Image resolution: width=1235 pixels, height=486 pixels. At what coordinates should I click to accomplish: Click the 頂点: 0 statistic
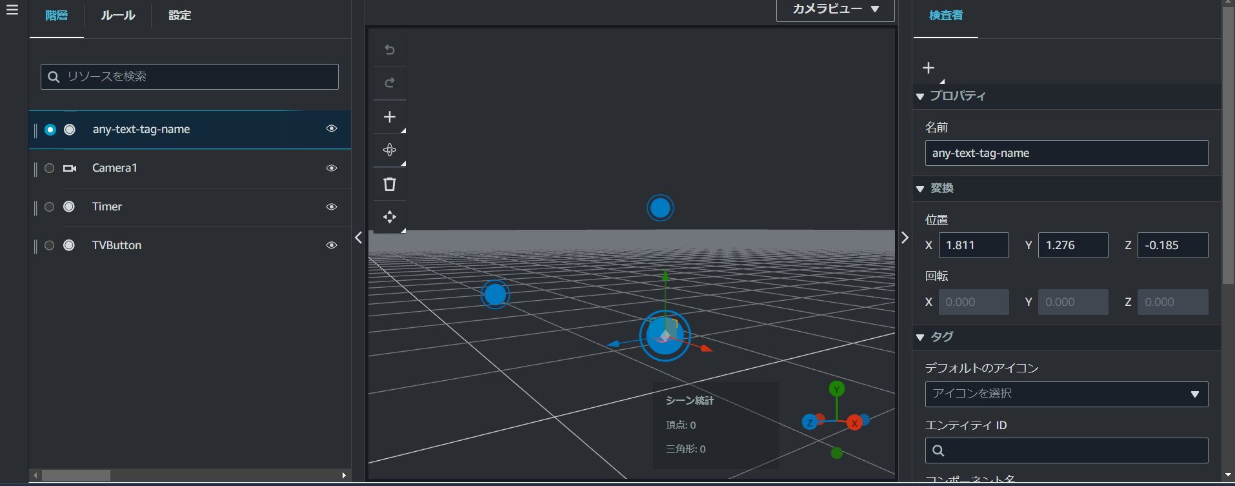[x=681, y=425]
